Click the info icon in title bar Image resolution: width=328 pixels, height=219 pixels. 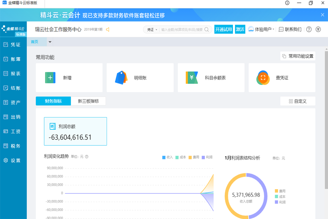coord(287,3)
